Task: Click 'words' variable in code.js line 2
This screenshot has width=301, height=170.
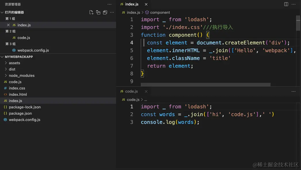Action: [x=167, y=114]
